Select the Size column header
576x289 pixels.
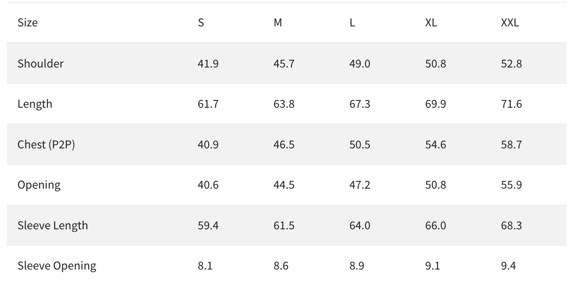click(x=28, y=22)
